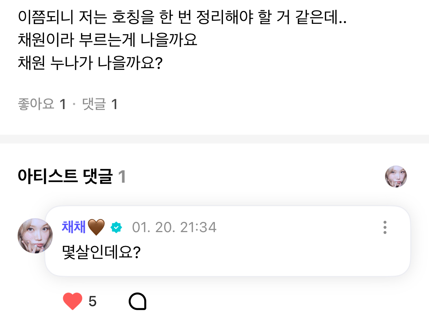Click the post's first line about 호칭
Viewport: 429px width, 335px height.
182,17
